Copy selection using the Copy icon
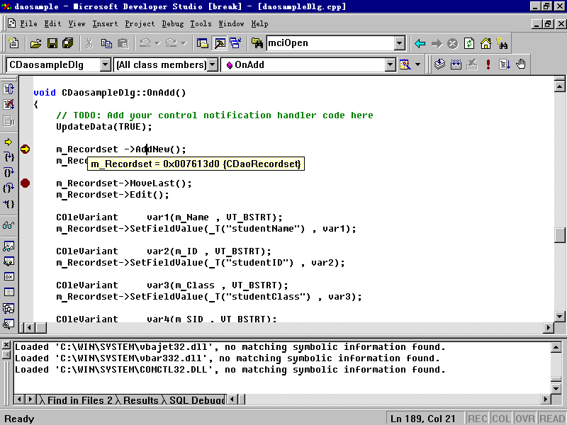567x425 pixels. click(x=106, y=43)
